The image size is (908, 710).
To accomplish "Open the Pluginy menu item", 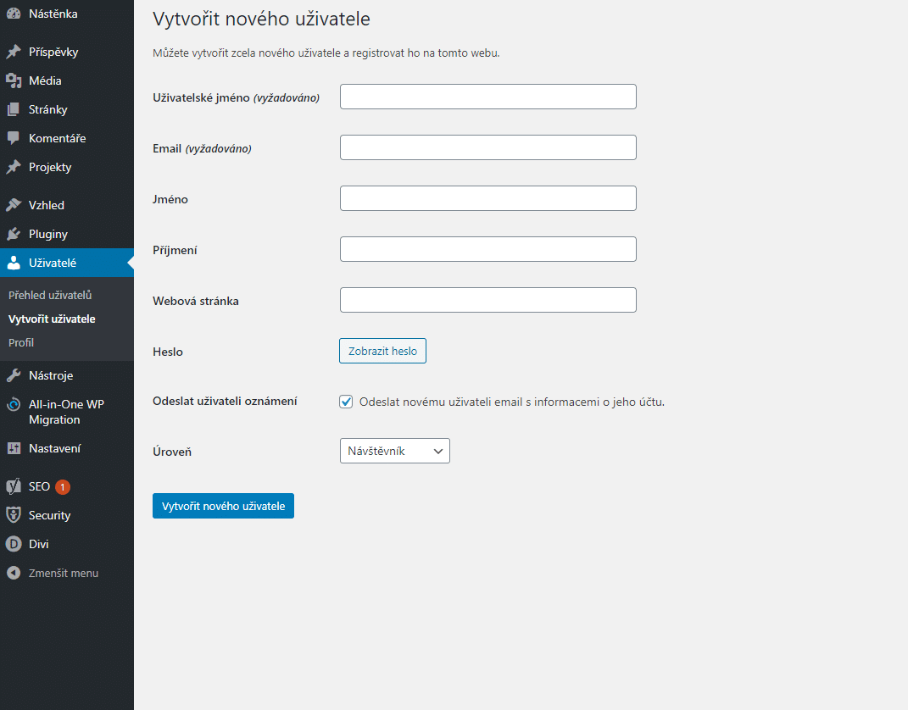I will [67, 235].
